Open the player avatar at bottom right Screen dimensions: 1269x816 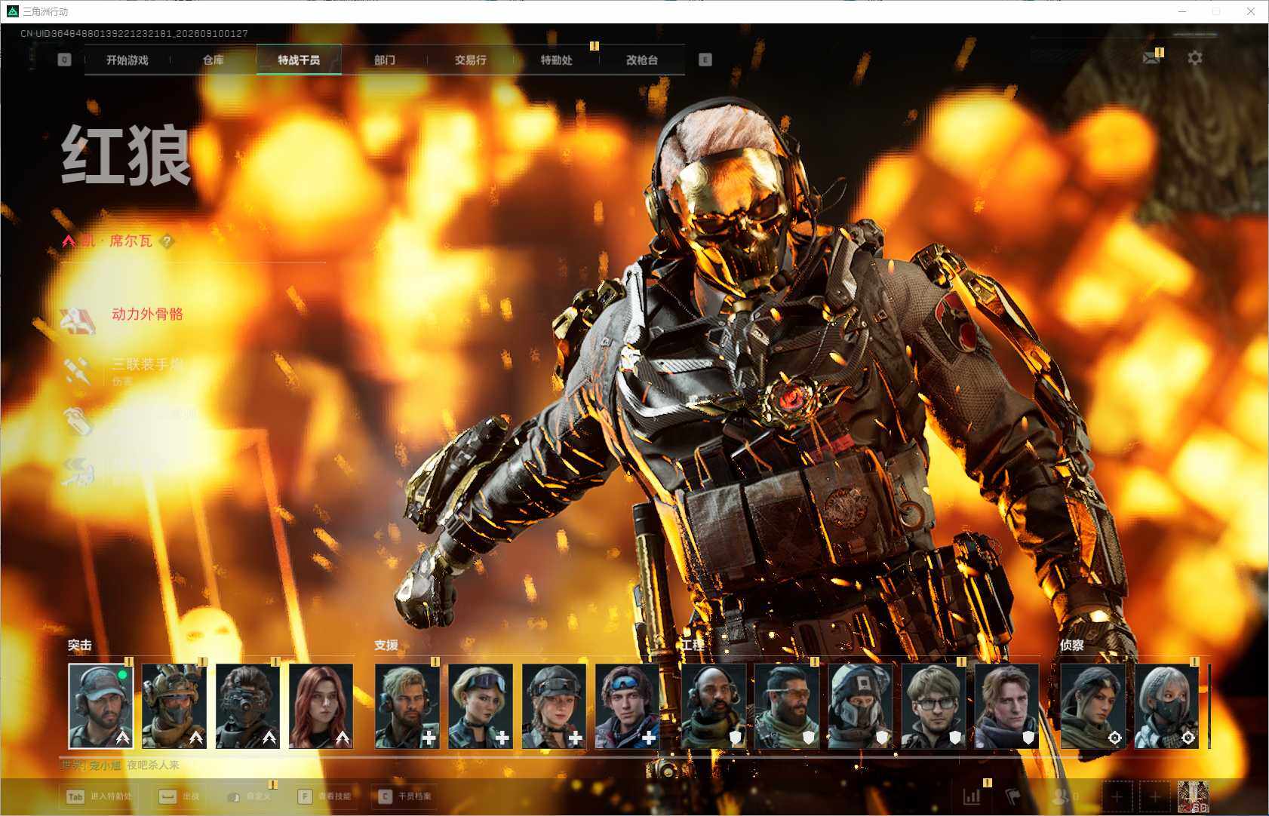1193,797
